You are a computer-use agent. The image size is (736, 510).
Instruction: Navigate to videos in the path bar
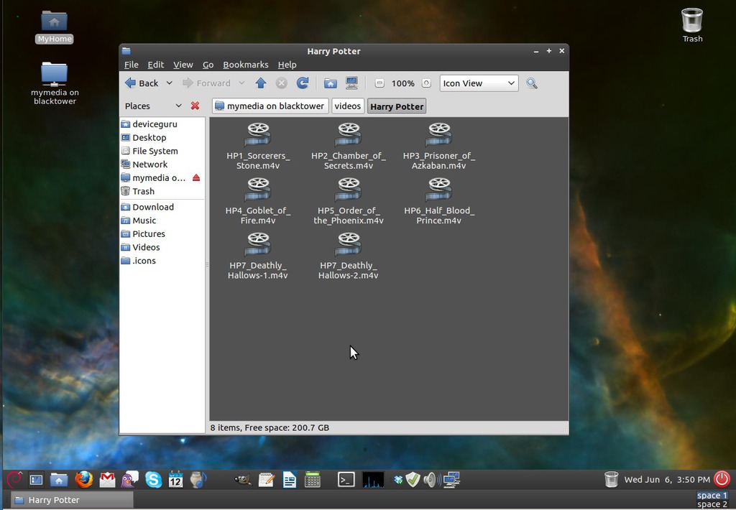point(348,106)
